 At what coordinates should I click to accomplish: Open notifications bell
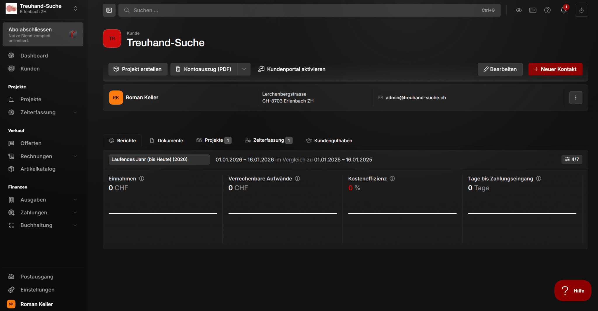click(x=563, y=10)
